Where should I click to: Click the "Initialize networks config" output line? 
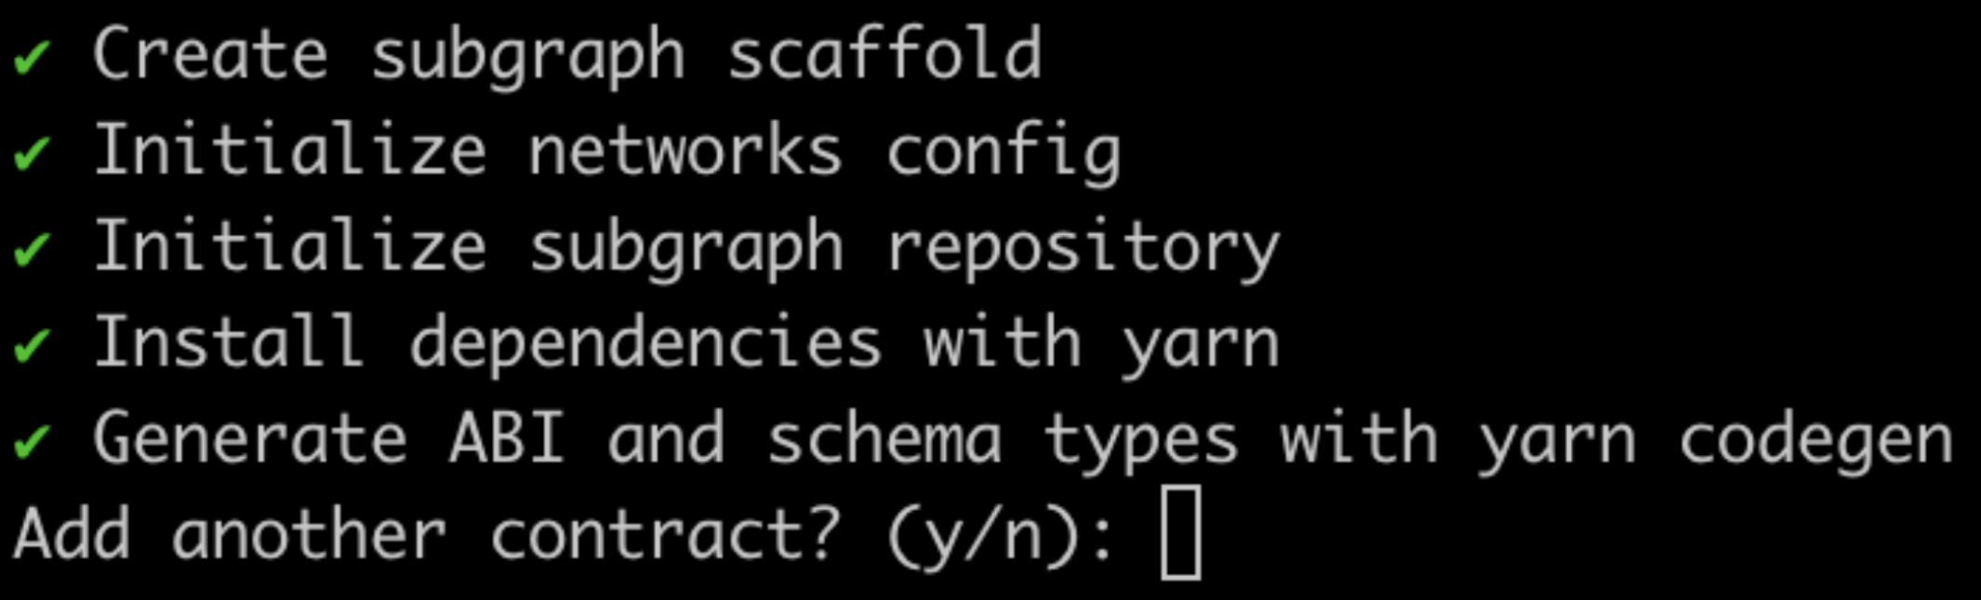[x=607, y=152]
